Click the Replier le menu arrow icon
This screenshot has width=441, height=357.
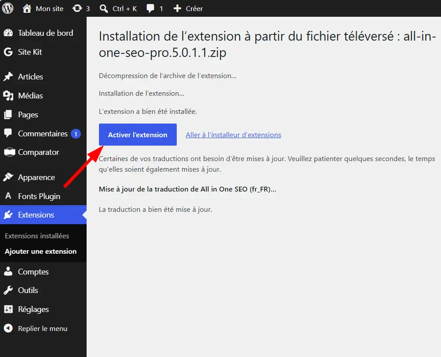[x=8, y=328]
